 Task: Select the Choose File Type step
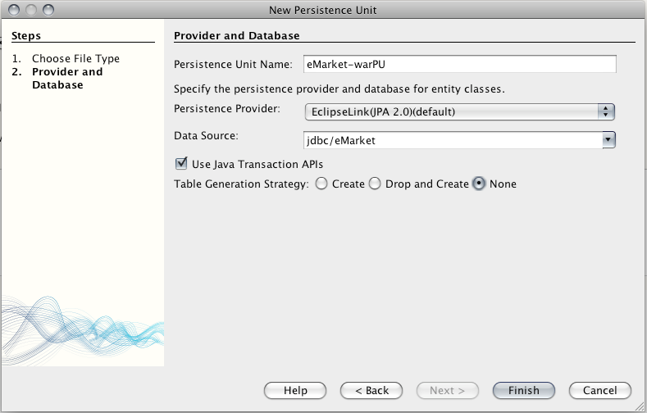[x=76, y=58]
